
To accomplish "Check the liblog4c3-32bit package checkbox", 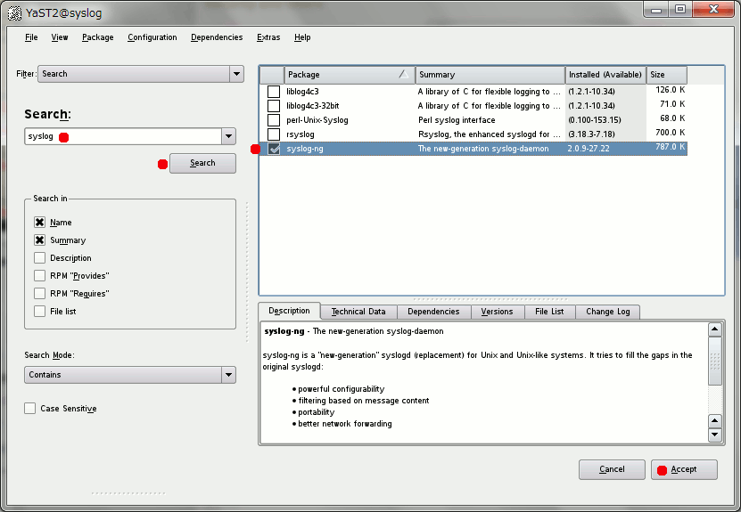I will pyautogui.click(x=274, y=106).
